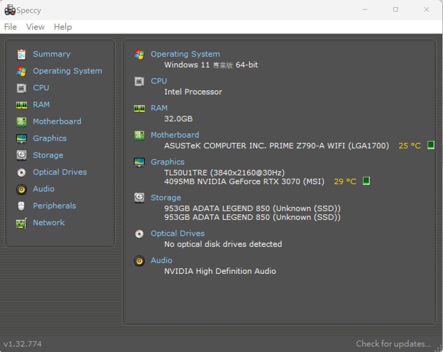Click the Check for updates link
443x352 pixels.
point(393,343)
